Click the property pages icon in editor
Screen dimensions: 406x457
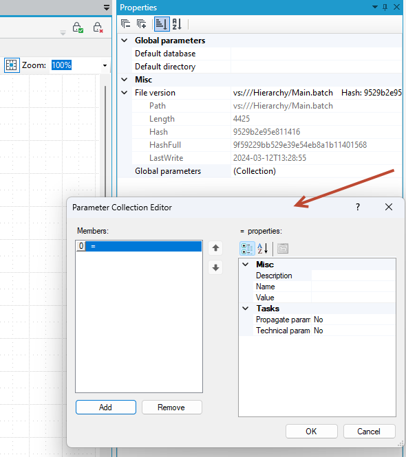coord(283,249)
